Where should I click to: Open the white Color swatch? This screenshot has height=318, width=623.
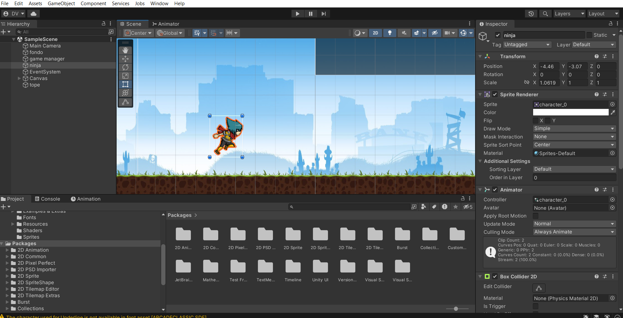coord(571,112)
